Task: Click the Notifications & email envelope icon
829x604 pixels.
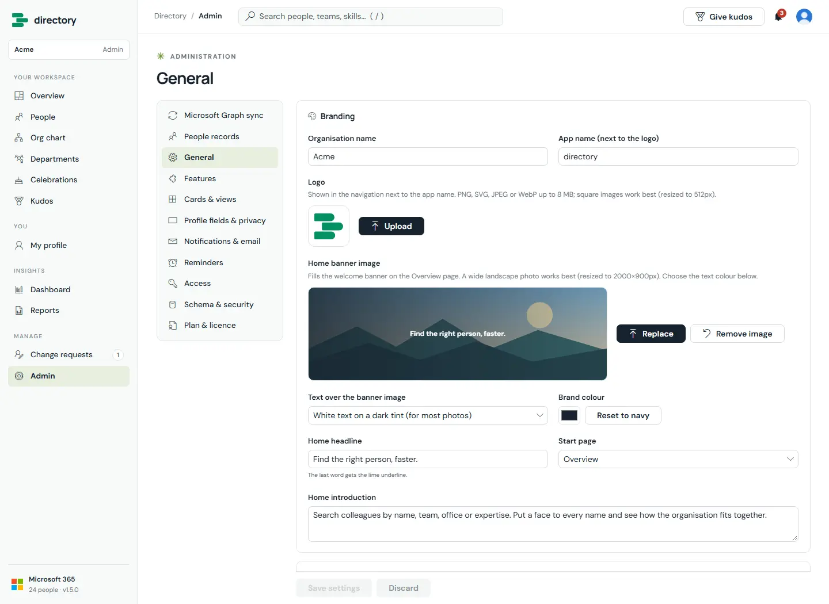Action: coord(173,242)
